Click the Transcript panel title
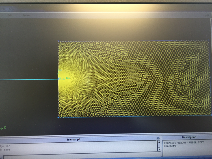 [x=73, y=140]
